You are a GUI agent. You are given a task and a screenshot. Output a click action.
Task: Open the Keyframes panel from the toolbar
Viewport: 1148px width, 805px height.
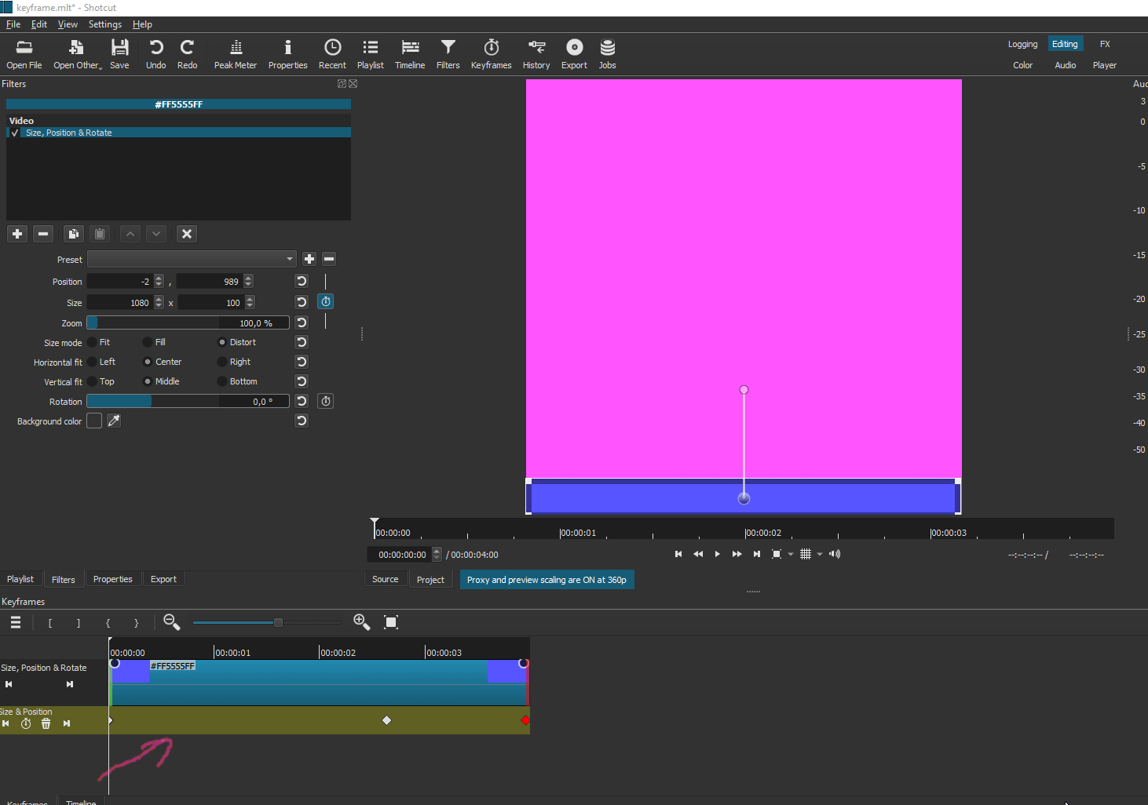[491, 53]
